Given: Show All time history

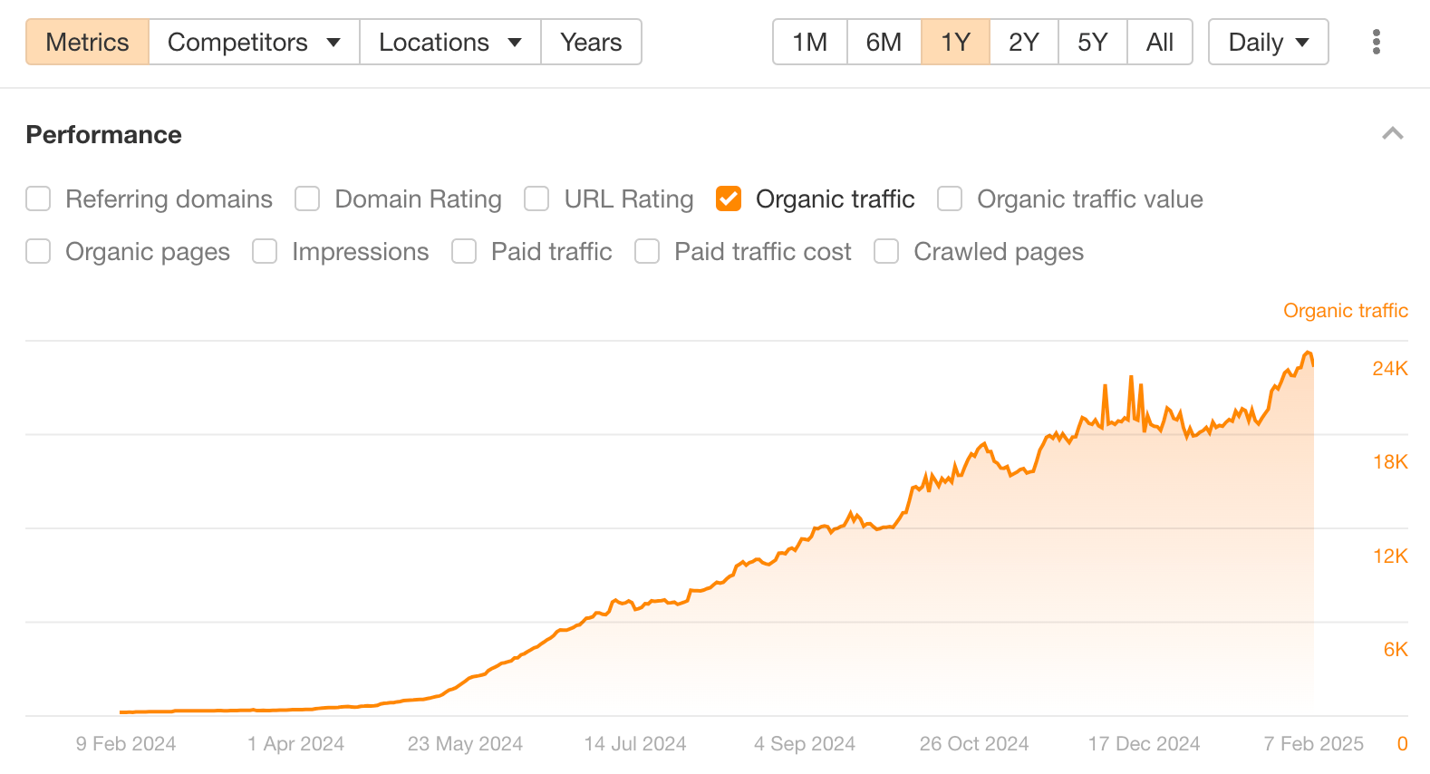Looking at the screenshot, I should click(x=1159, y=42).
